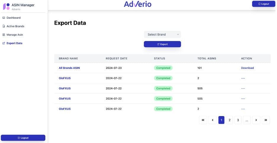The width and height of the screenshot is (277, 143).
Task: Click the Brand Name column header
Action: pos(68,58)
